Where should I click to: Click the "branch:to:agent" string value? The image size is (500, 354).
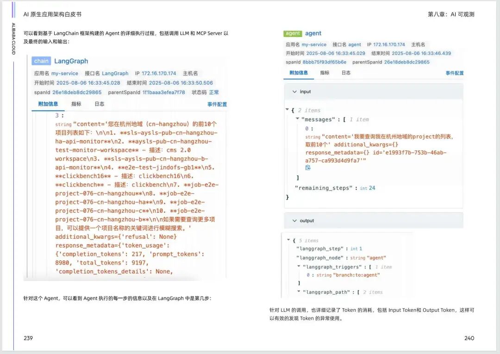356,275
